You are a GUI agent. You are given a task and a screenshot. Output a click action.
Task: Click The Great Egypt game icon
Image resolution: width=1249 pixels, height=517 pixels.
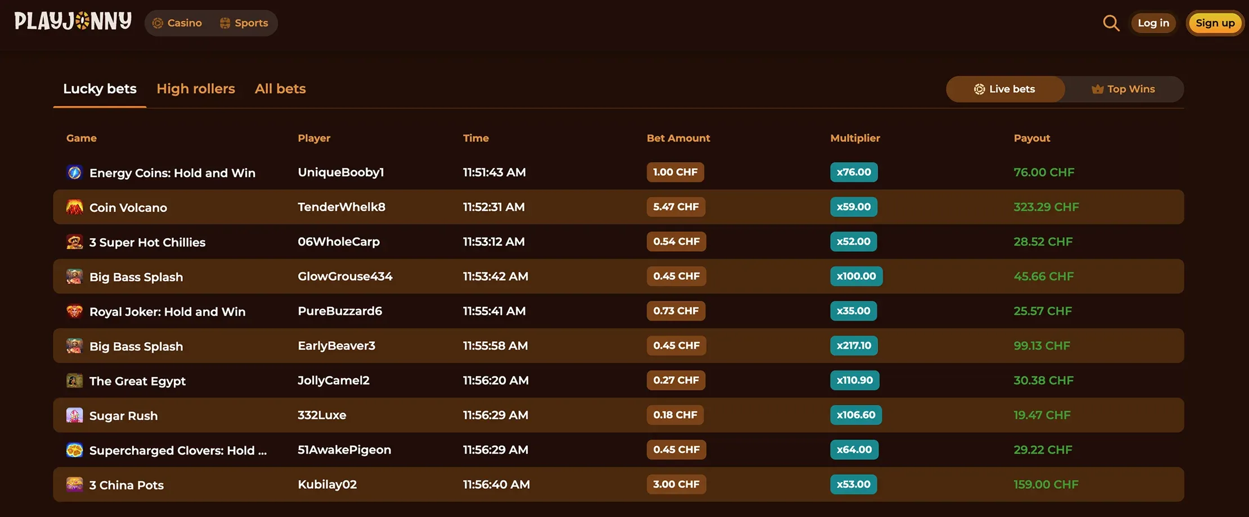click(x=75, y=380)
